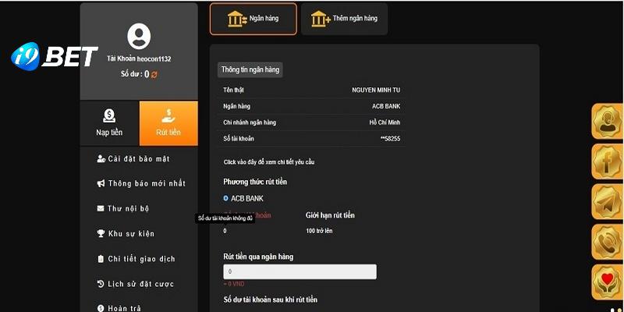Open the Nạp tiền section
624x312 pixels.
(x=109, y=123)
